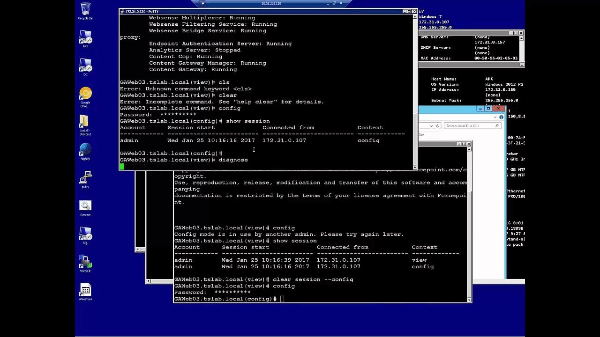Click the top PuTTY window scroll-up arrow
Screen dimensions: 600x337
[414, 17]
